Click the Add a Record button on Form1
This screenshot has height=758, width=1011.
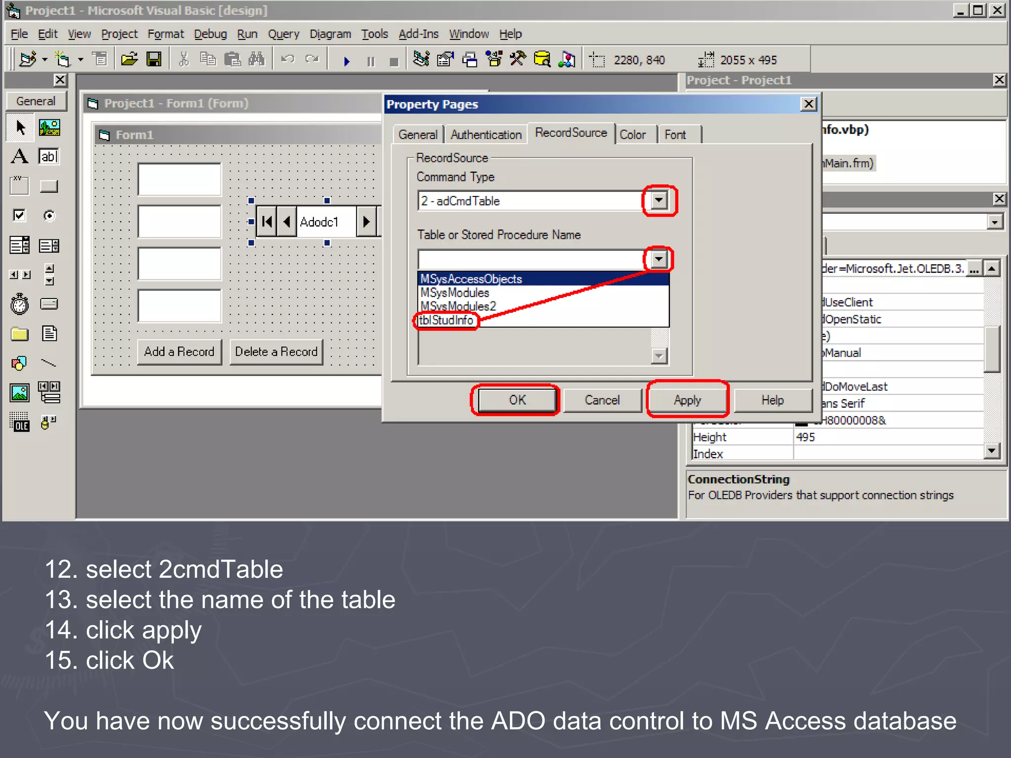179,351
